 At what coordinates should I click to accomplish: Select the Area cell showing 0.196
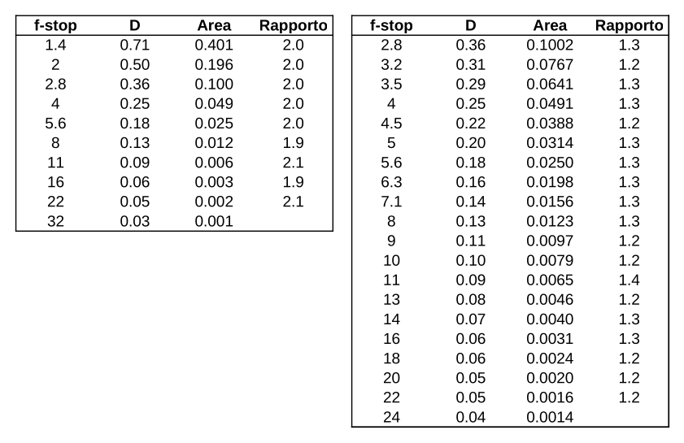(214, 65)
